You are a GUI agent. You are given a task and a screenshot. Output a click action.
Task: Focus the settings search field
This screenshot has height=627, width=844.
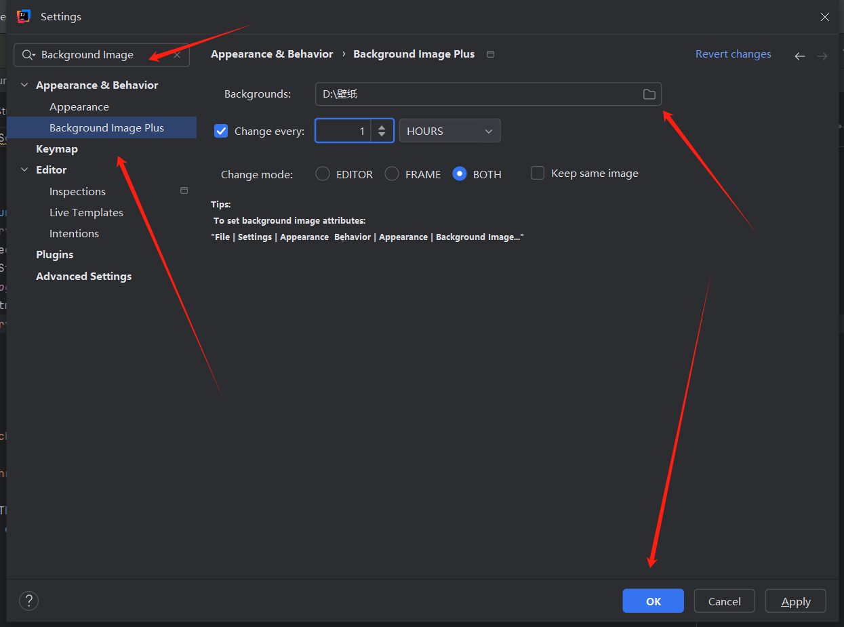click(x=102, y=55)
